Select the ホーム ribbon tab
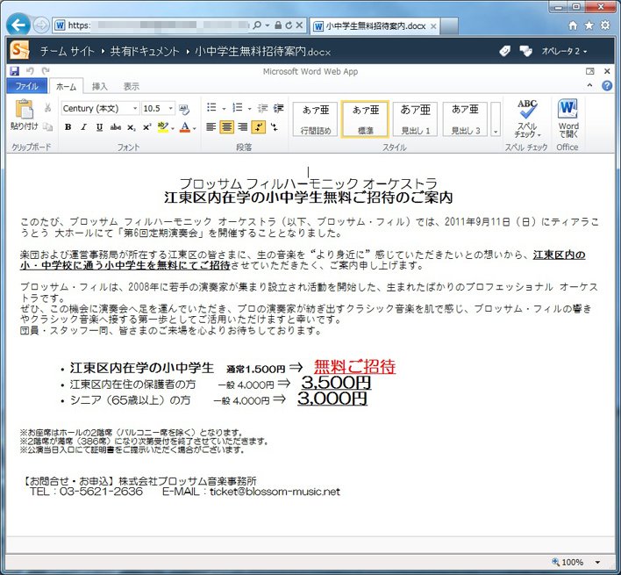The image size is (621, 575). (x=66, y=86)
